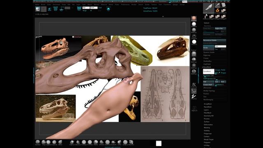Open the Preferences menu
This screenshot has height=148, width=263.
pos(125,5)
